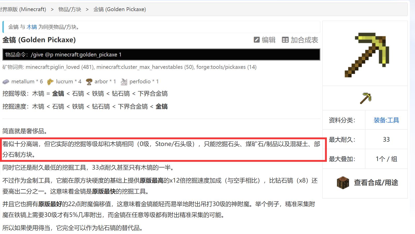The height and width of the screenshot is (234, 415).
Task: Click 查看合成/用途
Action: (376, 182)
